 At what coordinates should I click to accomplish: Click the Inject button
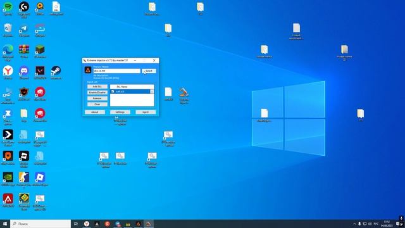pos(146,112)
